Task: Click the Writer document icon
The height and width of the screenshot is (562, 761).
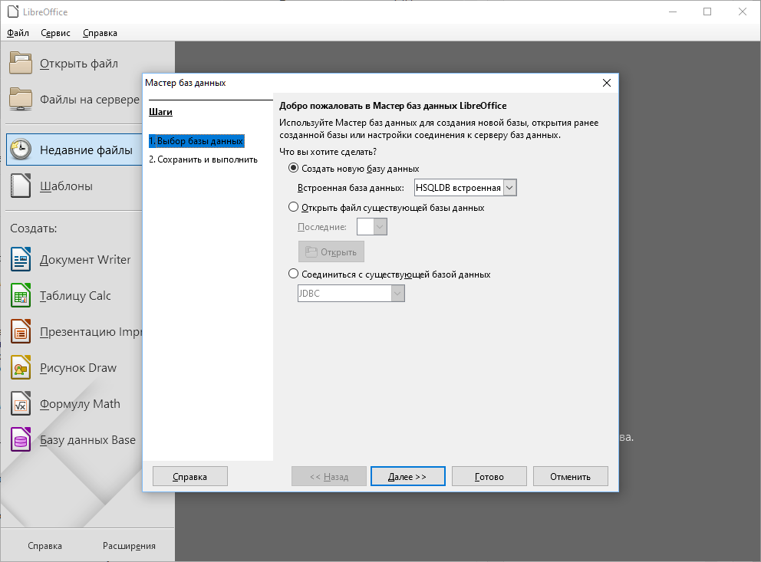Action: click(21, 260)
